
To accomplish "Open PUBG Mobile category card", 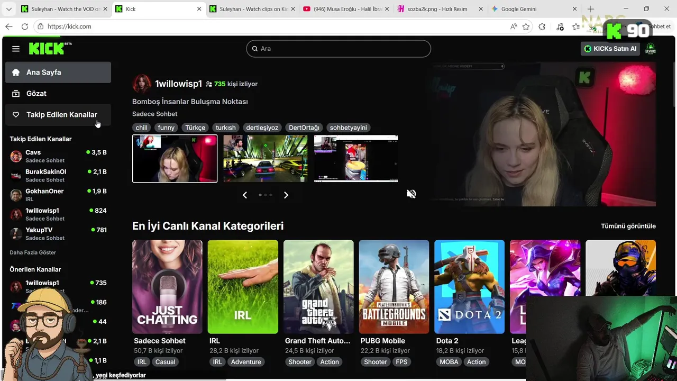I will 394,287.
